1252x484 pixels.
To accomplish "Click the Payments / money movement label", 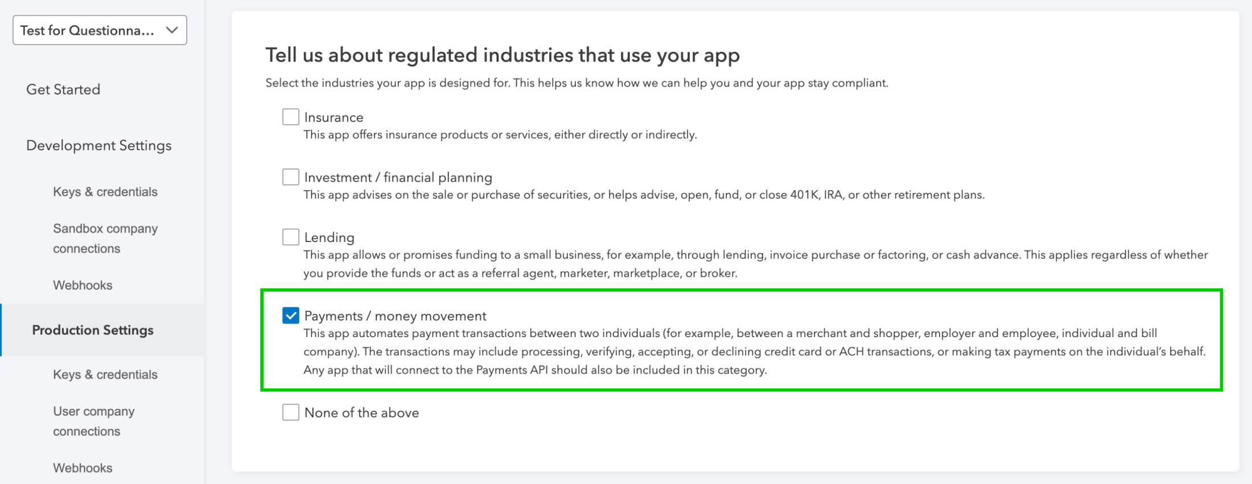I will point(395,315).
